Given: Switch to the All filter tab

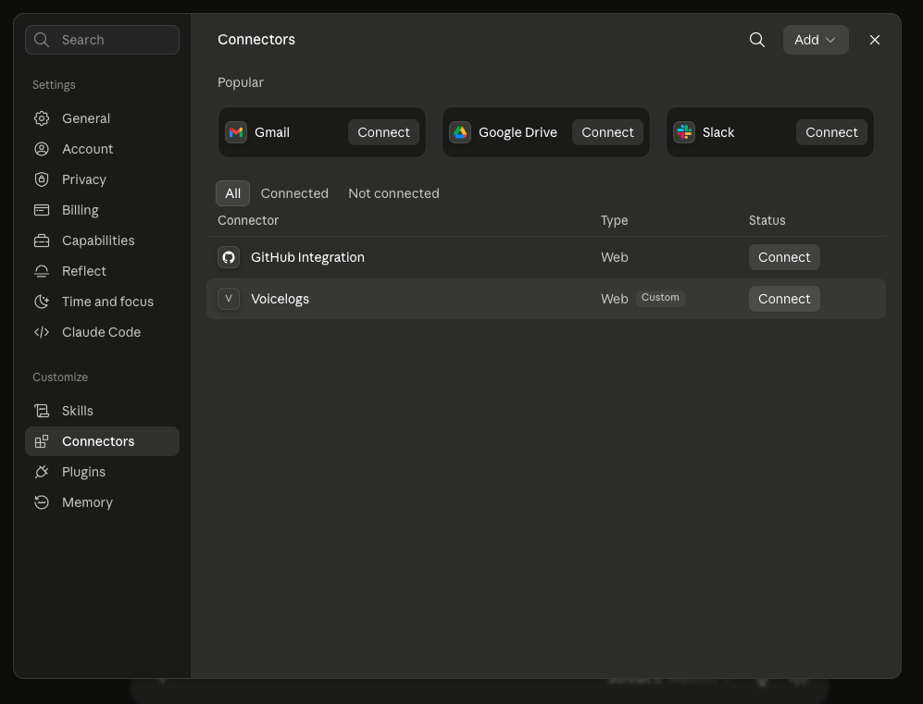Looking at the screenshot, I should tap(232, 193).
